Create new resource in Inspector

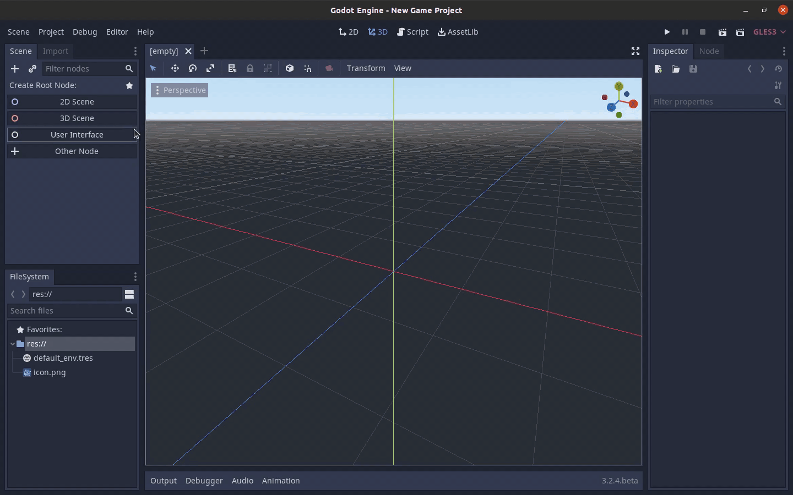click(x=658, y=69)
